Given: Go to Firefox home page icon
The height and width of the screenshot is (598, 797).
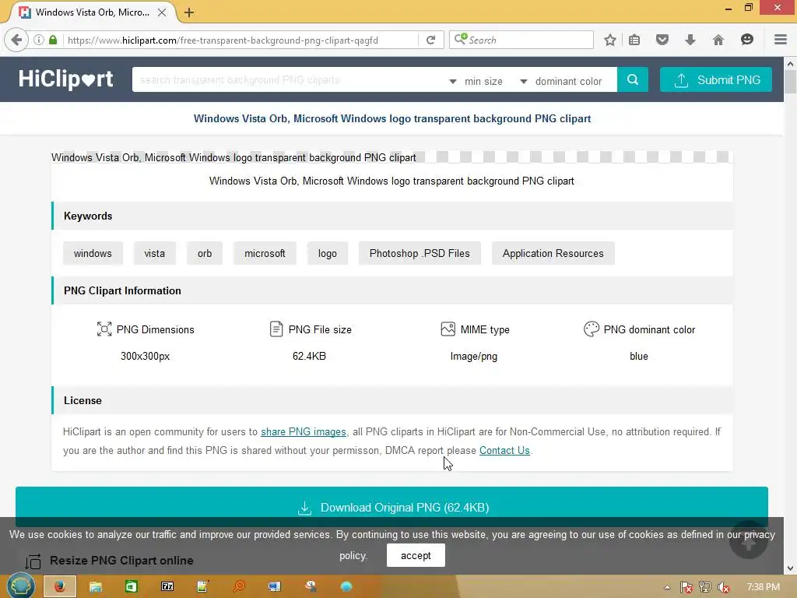Looking at the screenshot, I should pos(718,40).
